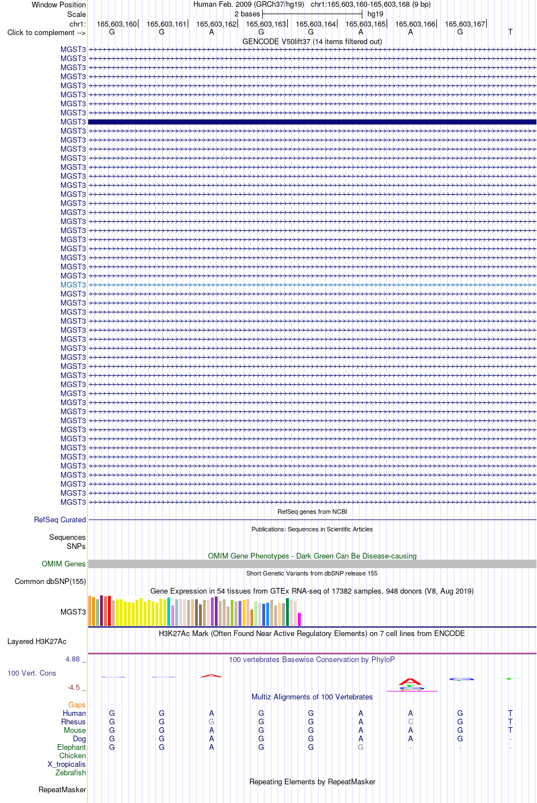This screenshot has width=537, height=803.
Task: Select the light-blue MGST3 transcript label
Action: click(x=73, y=285)
